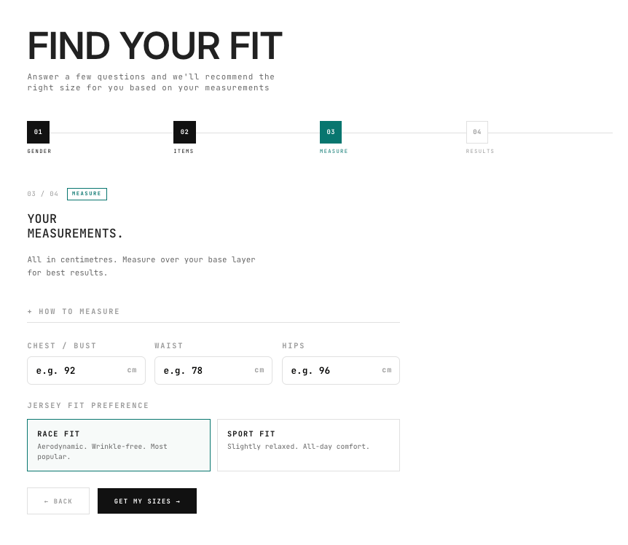
Task: Select the Hips measurement input
Action: pyautogui.click(x=331, y=370)
